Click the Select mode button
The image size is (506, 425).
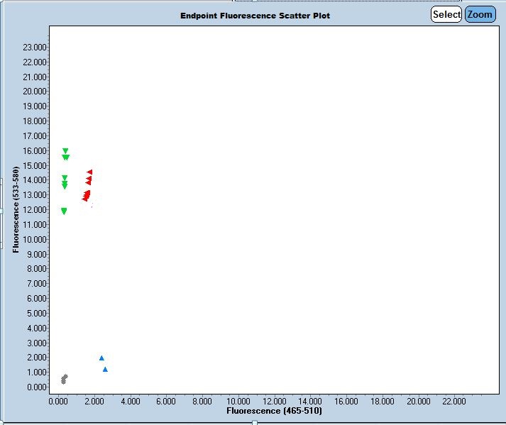446,14
